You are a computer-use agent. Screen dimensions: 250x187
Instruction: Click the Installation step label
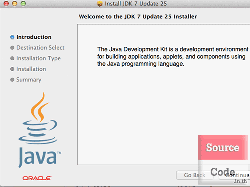[x=31, y=69]
